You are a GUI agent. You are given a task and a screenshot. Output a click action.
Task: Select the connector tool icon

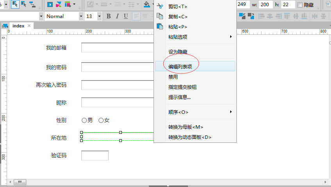(x=32, y=4)
